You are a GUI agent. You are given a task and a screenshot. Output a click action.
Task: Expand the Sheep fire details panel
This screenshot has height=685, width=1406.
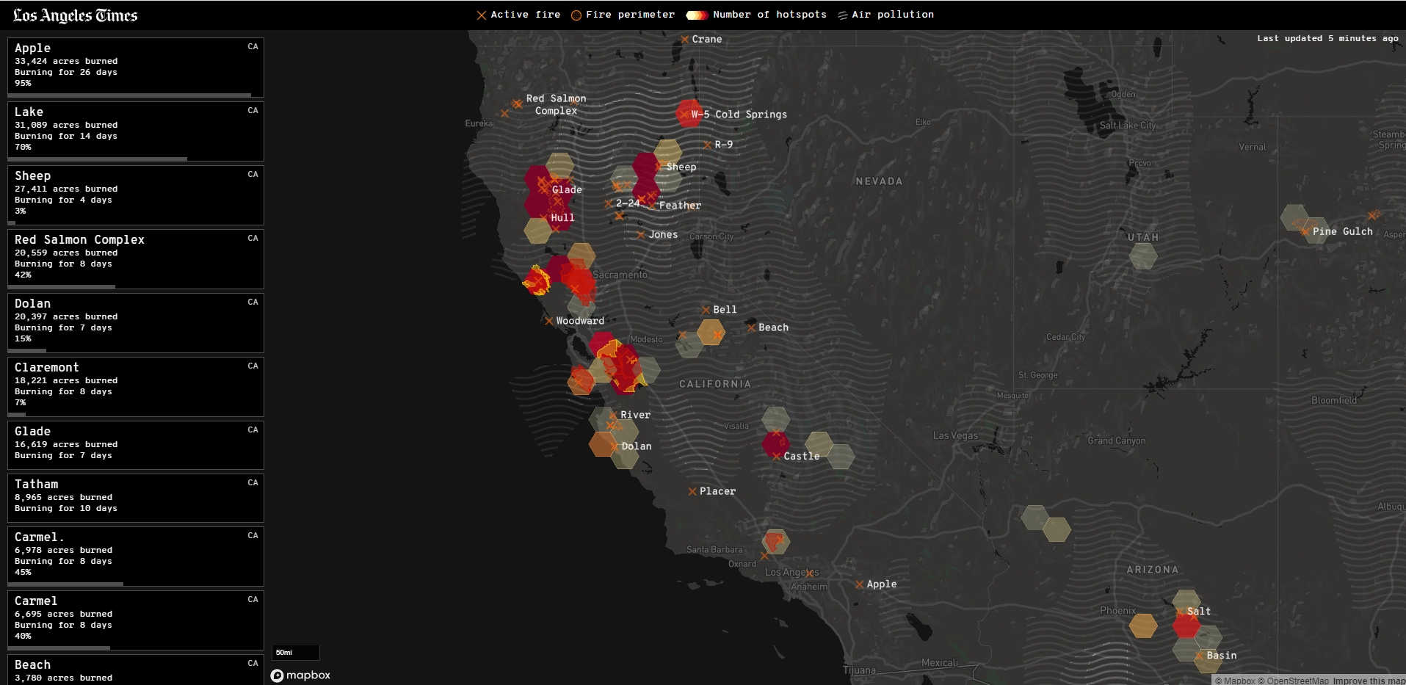coord(135,194)
